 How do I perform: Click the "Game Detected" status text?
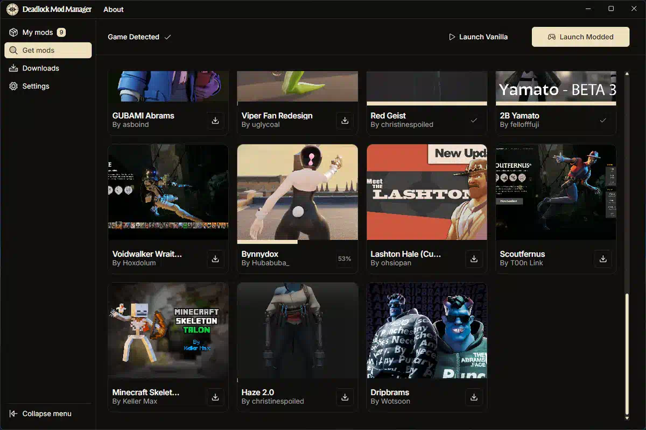coord(134,37)
